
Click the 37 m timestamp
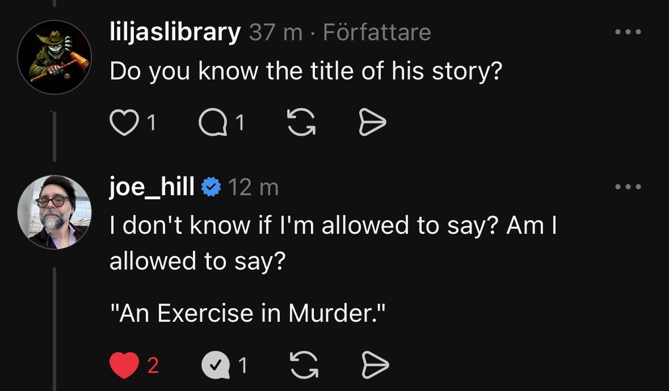click(x=276, y=32)
